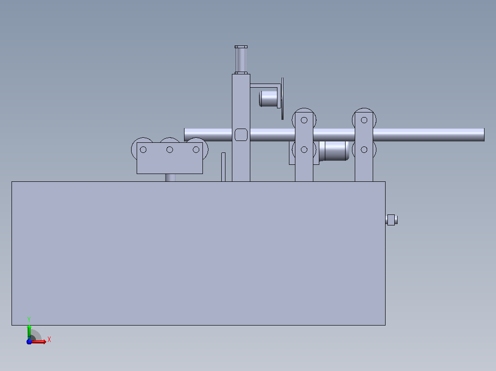Select the motor cylinder between the two uprights

[334, 151]
